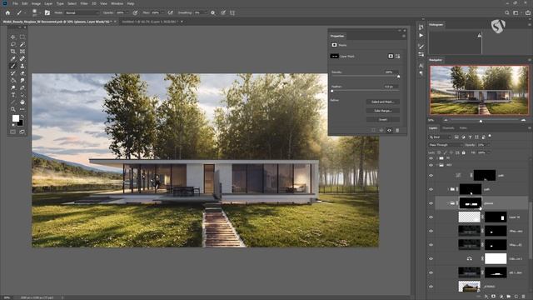
Task: Select the Move tool
Action: point(13,37)
